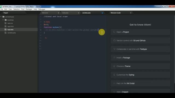Click the variables.php file icon in the tree
The image size is (175, 98).
5,33
